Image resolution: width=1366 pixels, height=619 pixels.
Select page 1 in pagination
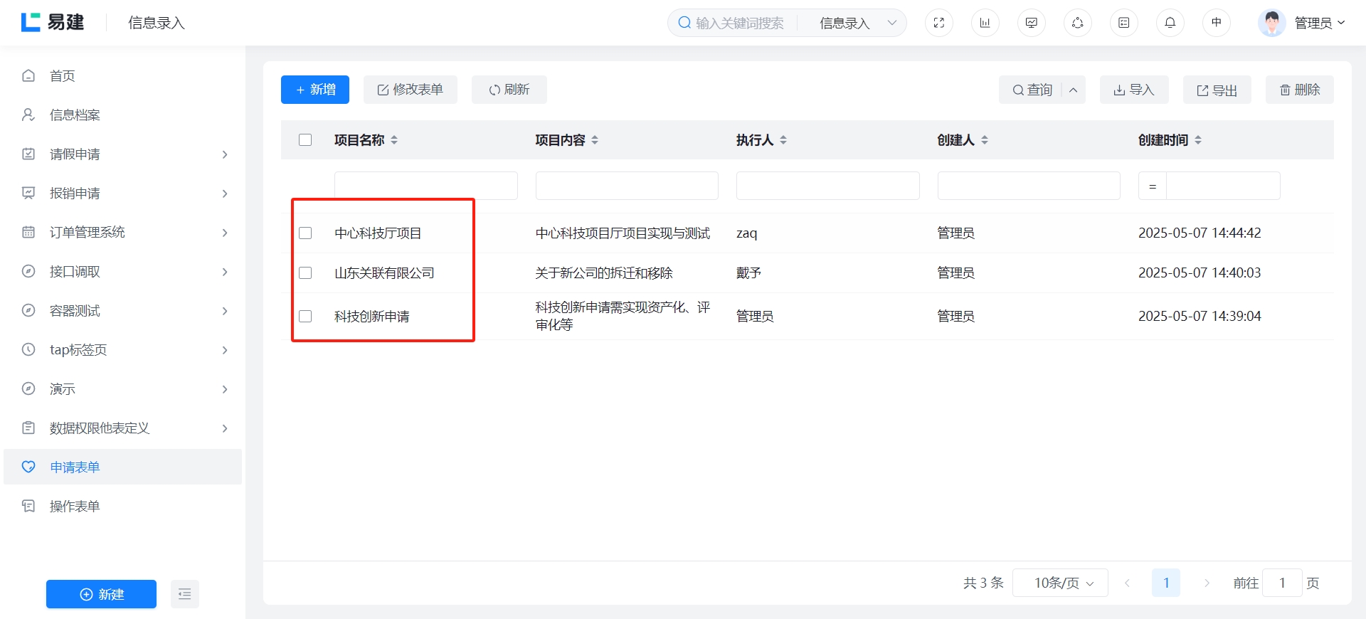pyautogui.click(x=1166, y=583)
